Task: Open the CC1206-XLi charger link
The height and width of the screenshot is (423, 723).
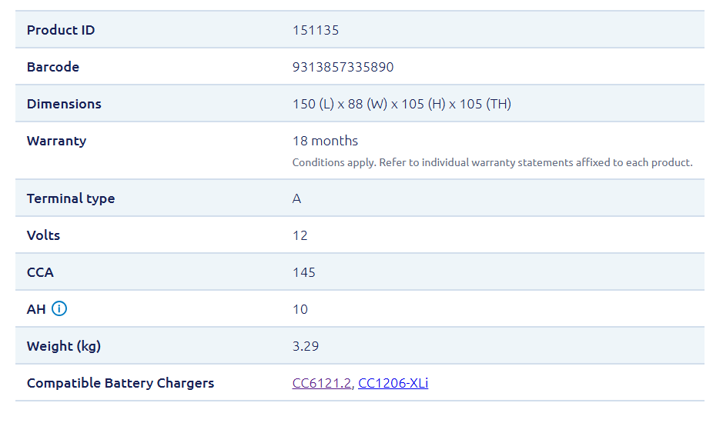Action: coord(393,383)
